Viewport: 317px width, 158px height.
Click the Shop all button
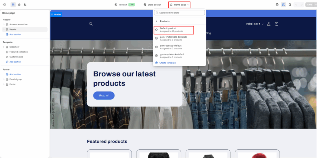[x=104, y=96]
